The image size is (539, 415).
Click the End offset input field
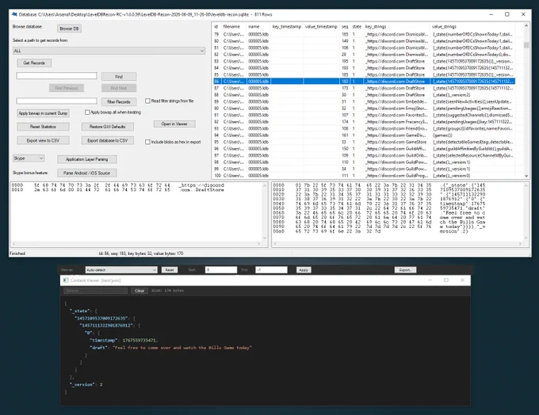coord(272,270)
